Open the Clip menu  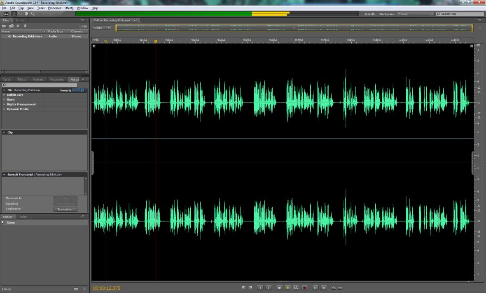tap(21, 8)
